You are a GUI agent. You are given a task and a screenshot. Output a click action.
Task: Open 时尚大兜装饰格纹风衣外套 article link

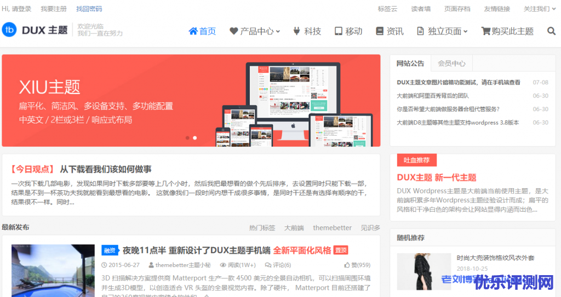click(495, 258)
